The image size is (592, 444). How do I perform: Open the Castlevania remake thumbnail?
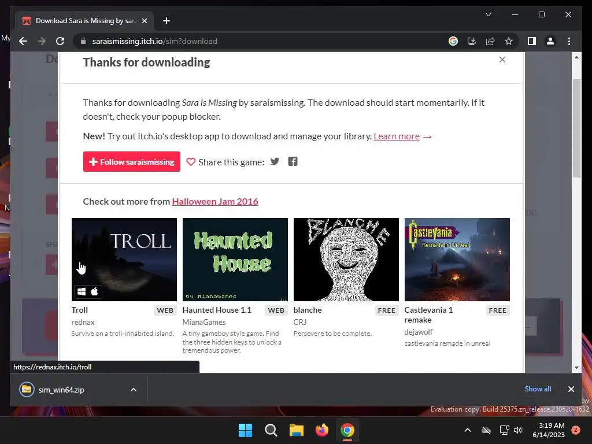pyautogui.click(x=457, y=260)
